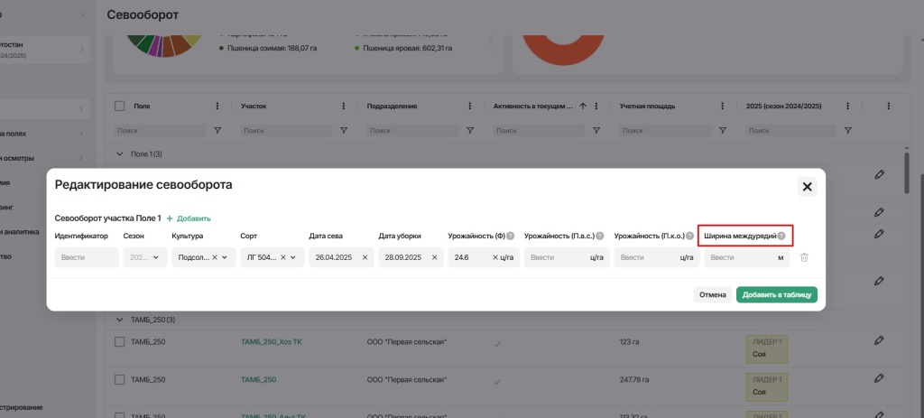Screen dimensions: 924x418
Task: Show help for Урожайность (П.в.с.)
Action: click(x=599, y=236)
